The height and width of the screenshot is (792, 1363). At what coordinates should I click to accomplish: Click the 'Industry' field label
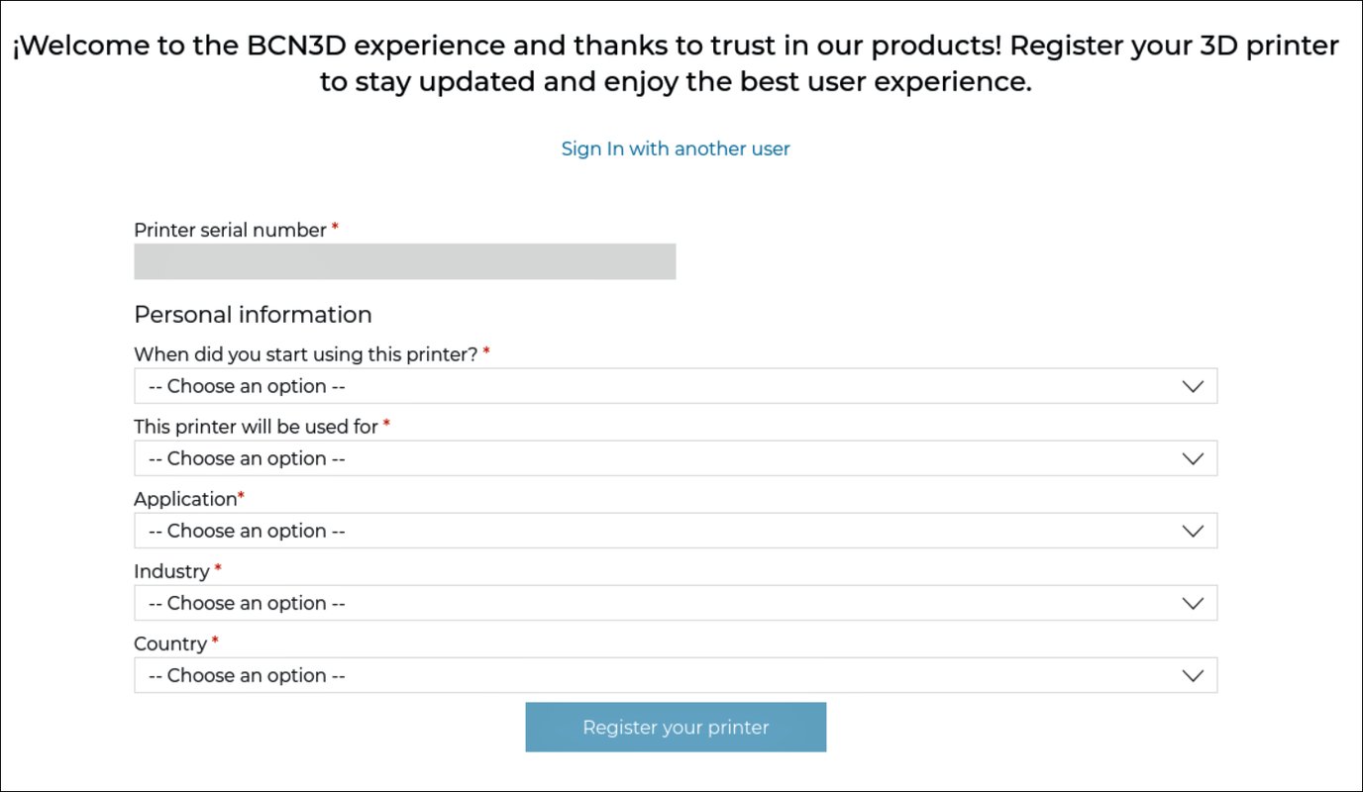tap(171, 571)
